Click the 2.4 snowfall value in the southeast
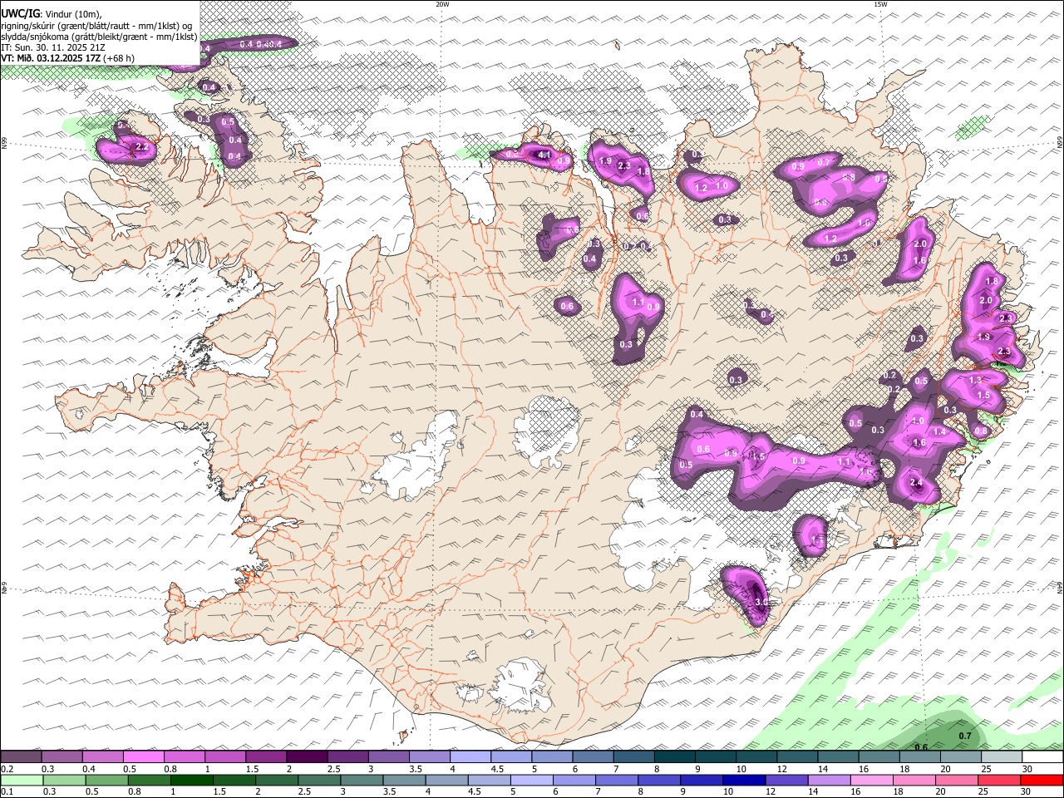The width and height of the screenshot is (1064, 798). tap(917, 483)
